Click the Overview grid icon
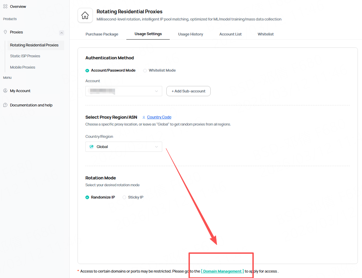This screenshot has height=278, width=362. pos(5,6)
